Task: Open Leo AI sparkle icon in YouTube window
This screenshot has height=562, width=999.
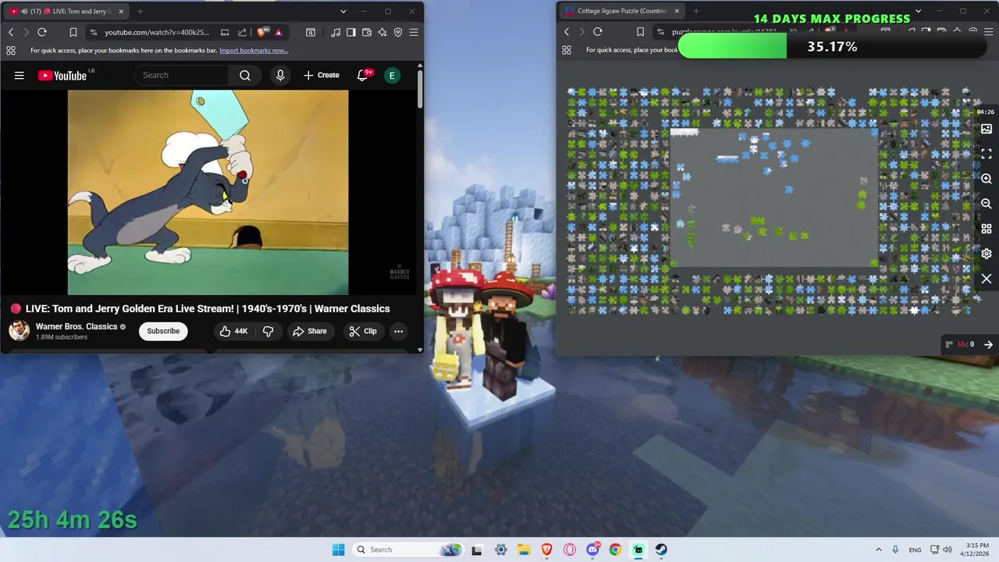Action: (x=382, y=32)
